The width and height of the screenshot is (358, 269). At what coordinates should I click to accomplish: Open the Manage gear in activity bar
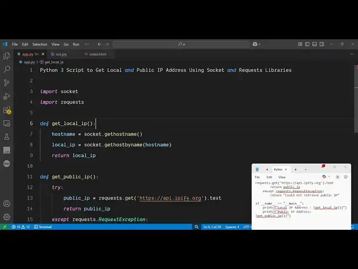click(7, 217)
